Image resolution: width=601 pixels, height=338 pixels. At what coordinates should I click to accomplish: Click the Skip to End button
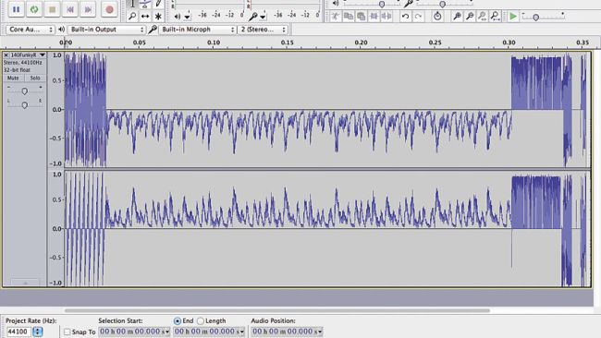[88, 9]
